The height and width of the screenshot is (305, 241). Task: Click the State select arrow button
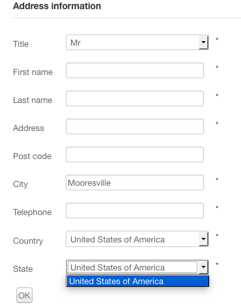[x=203, y=267]
